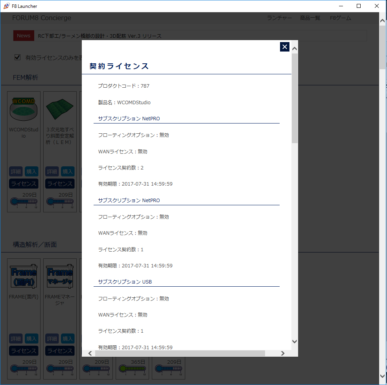Click the News headline RC下部工 text
Viewport: 387px width, 385px height.
[100, 36]
